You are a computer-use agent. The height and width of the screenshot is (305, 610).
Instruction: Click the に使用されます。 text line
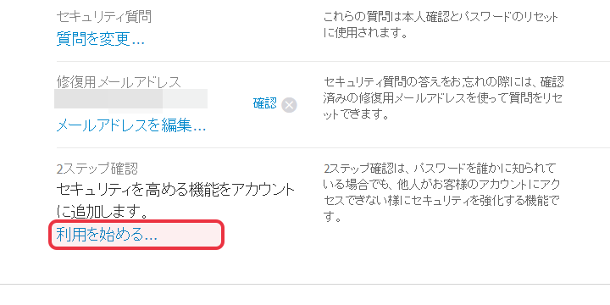[x=365, y=33]
